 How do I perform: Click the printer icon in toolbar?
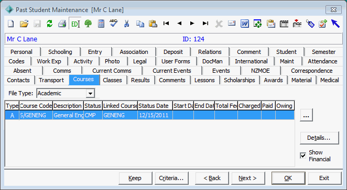point(62,24)
